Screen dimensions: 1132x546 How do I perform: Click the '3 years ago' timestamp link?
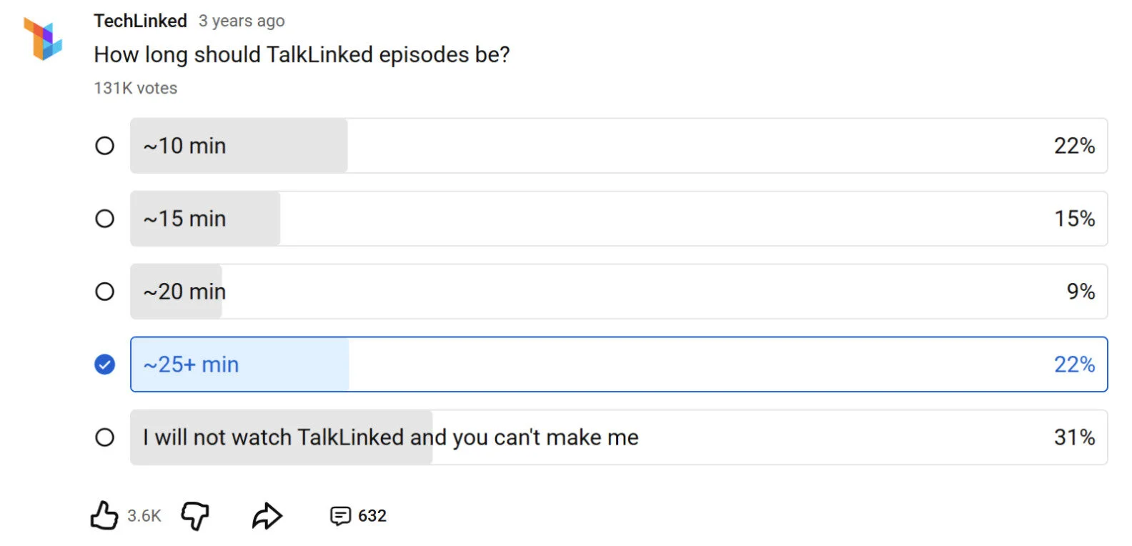pos(241,21)
